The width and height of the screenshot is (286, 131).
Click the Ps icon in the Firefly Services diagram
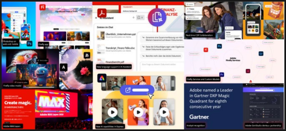[x=219, y=46]
